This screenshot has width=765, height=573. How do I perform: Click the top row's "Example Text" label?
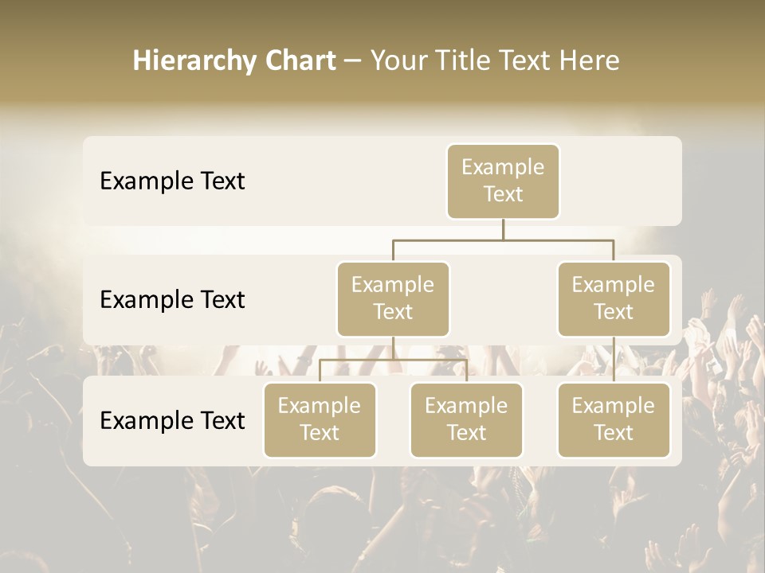click(x=172, y=181)
